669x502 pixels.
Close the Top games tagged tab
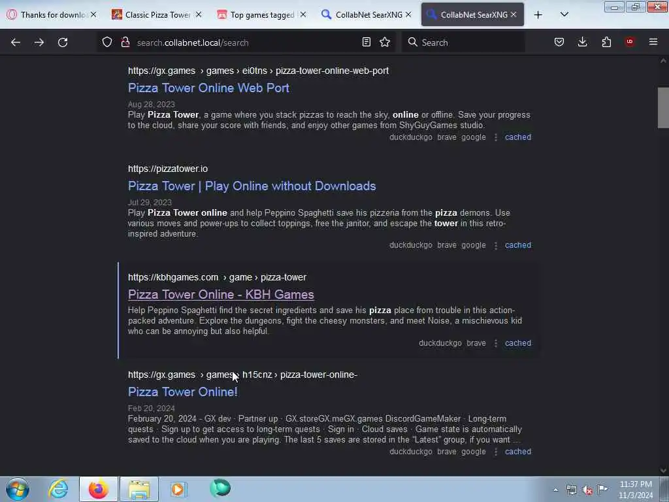coord(303,14)
